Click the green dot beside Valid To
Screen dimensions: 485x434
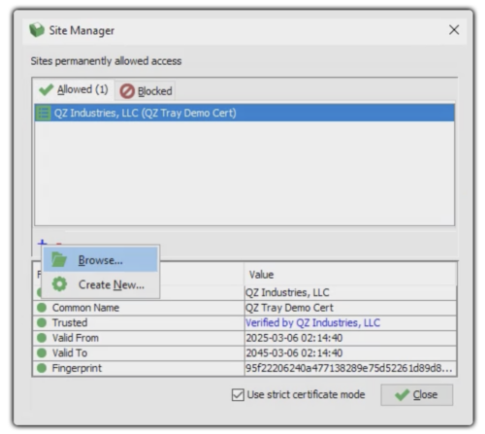tap(42, 352)
